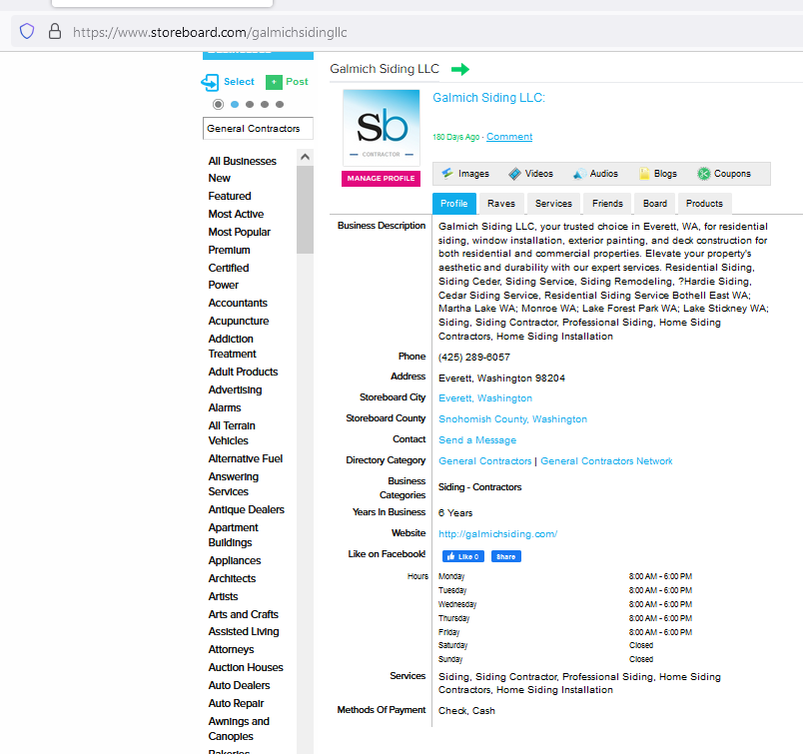This screenshot has height=754, width=803.
Task: Click the browser shield tracking protection icon
Action: 27,32
